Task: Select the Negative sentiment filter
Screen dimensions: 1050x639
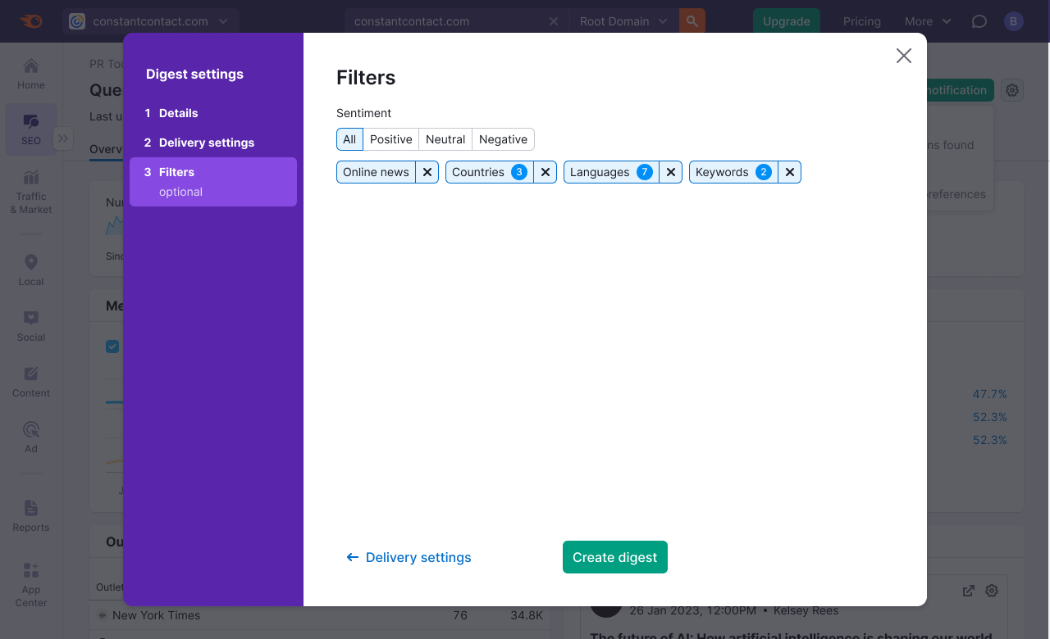Action: (503, 139)
